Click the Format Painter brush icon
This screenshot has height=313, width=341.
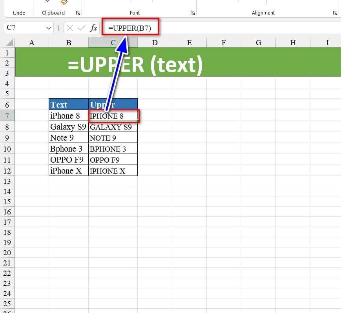pyautogui.click(x=64, y=2)
